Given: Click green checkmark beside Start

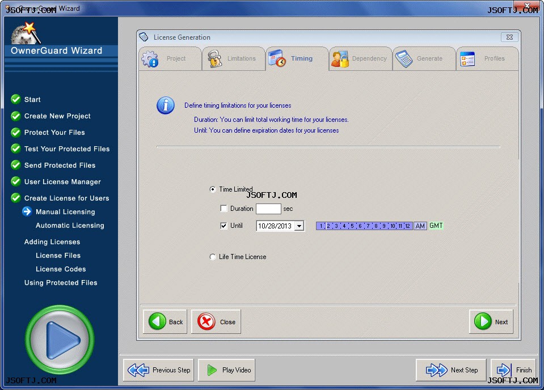Looking at the screenshot, I should [x=16, y=99].
